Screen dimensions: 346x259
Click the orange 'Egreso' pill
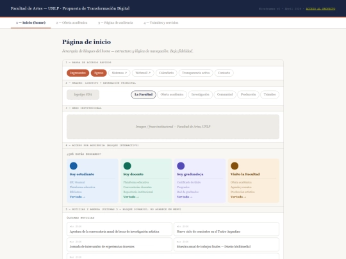pyautogui.click(x=99, y=73)
